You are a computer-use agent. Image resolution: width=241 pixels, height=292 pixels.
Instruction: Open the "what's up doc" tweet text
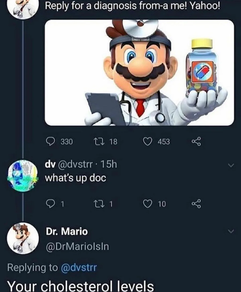76,178
